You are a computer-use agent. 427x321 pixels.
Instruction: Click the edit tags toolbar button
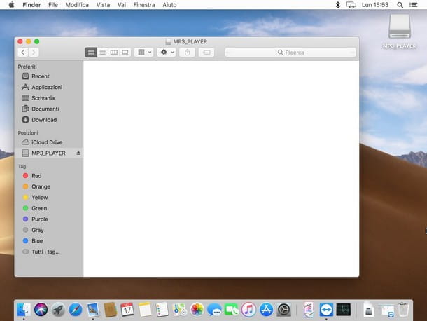pyautogui.click(x=206, y=53)
